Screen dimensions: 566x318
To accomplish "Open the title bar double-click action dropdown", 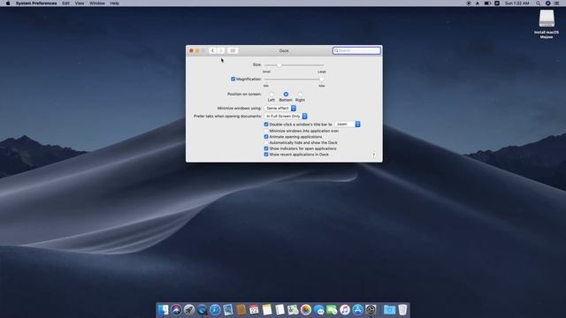I will click(348, 124).
